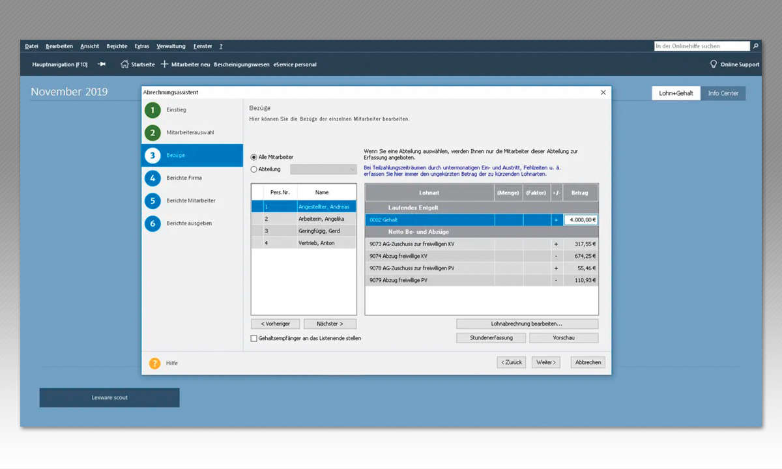Select employee row Vertrieb, Anton
Image resolution: width=782 pixels, height=469 pixels.
304,243
